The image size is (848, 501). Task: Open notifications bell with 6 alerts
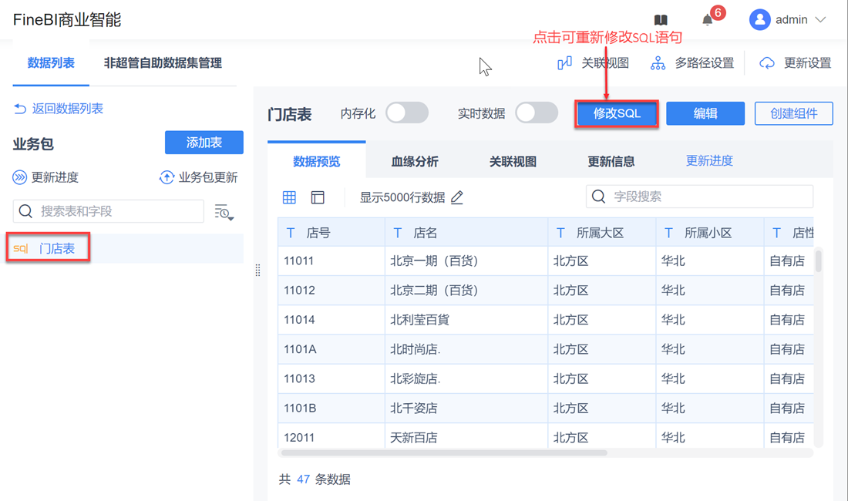pyautogui.click(x=708, y=20)
